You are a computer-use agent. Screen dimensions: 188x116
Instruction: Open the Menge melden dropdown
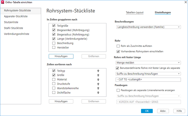[148, 63]
